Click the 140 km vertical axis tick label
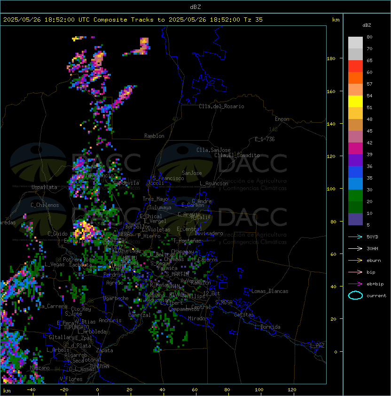391x396 pixels. [x=331, y=124]
